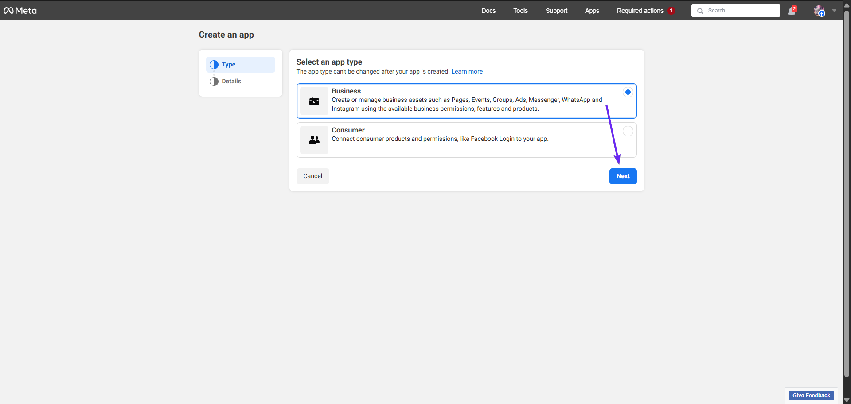Follow the Learn more link
Viewport: 851px width, 404px height.
(x=467, y=72)
